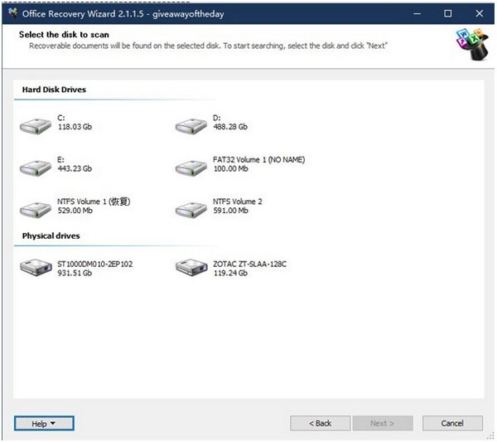The width and height of the screenshot is (497, 442).
Task: Click the greyed-out Next button
Action: point(383,423)
